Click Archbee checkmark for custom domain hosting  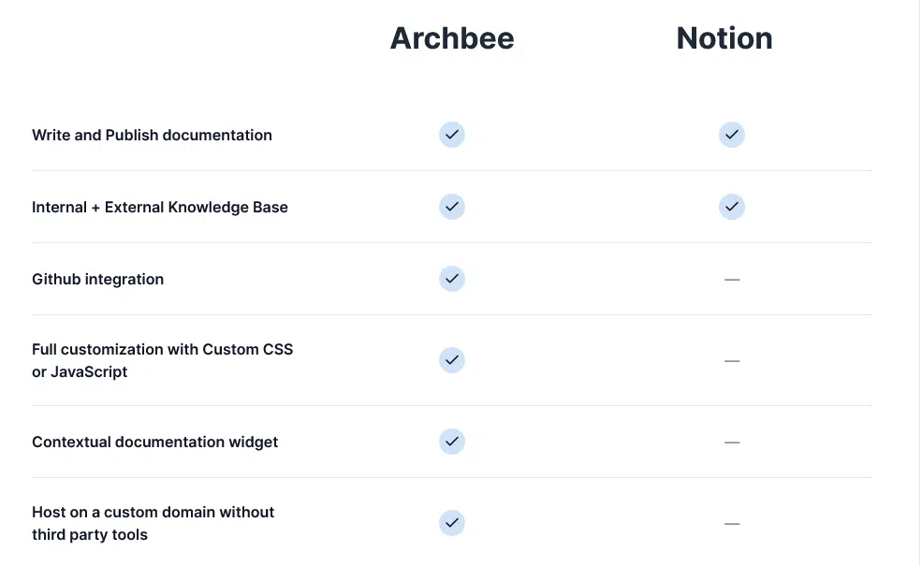click(452, 523)
